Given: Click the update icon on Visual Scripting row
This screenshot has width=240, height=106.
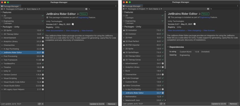Looking at the screenshot, I should [x=43, y=78].
